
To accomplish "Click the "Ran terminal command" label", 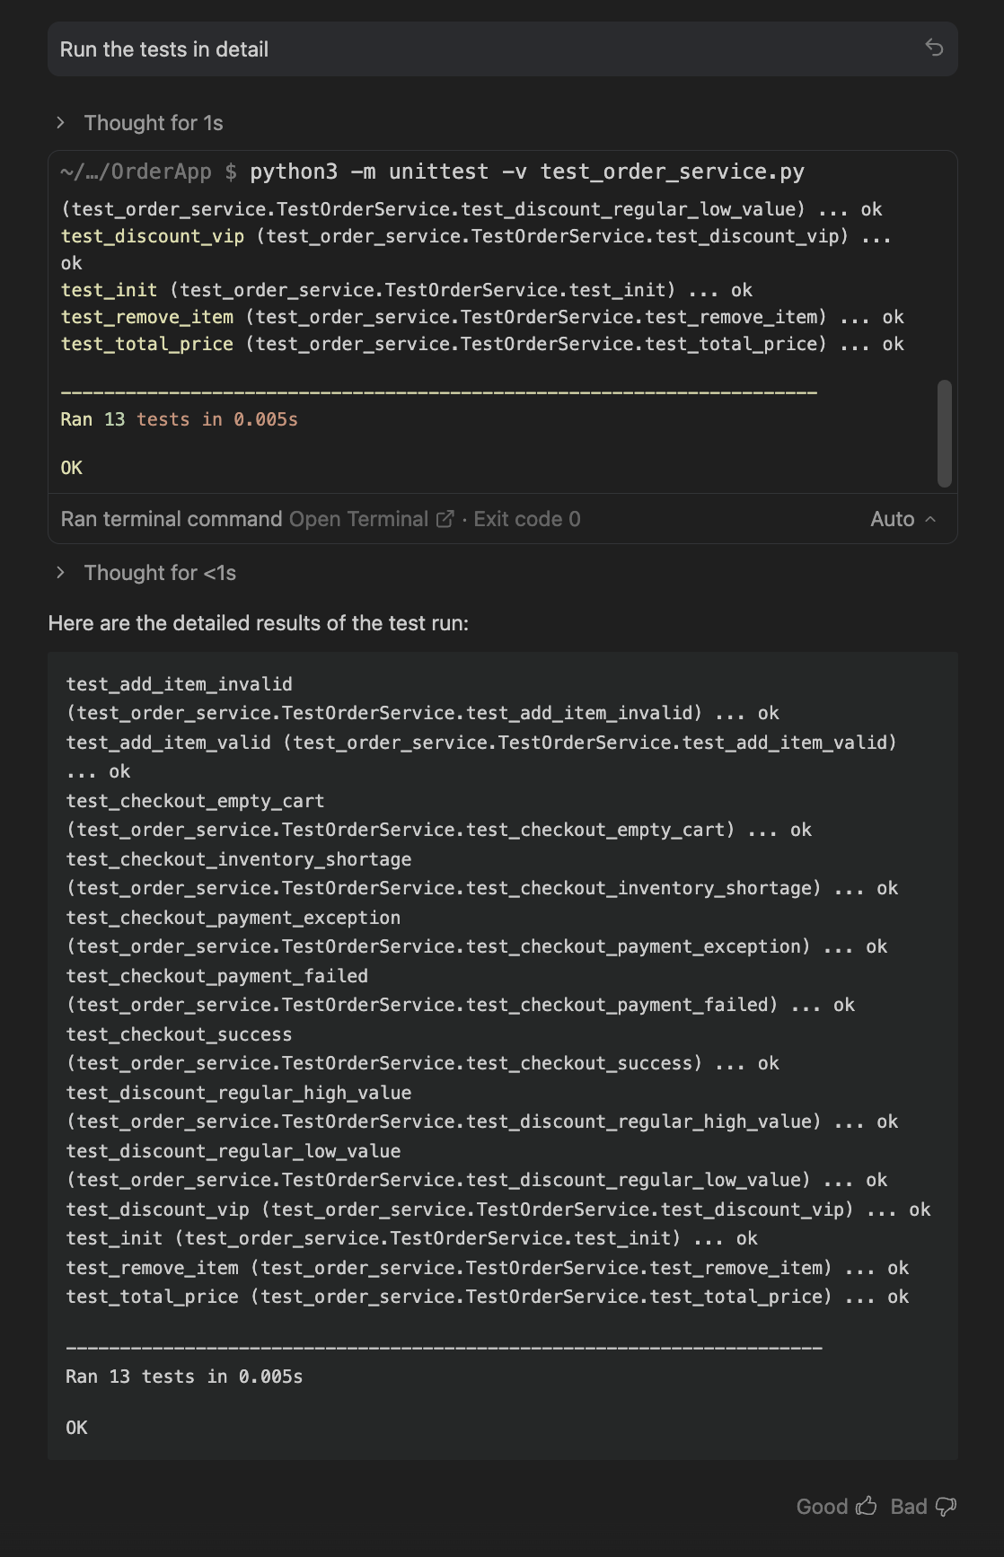I will 172,519.
